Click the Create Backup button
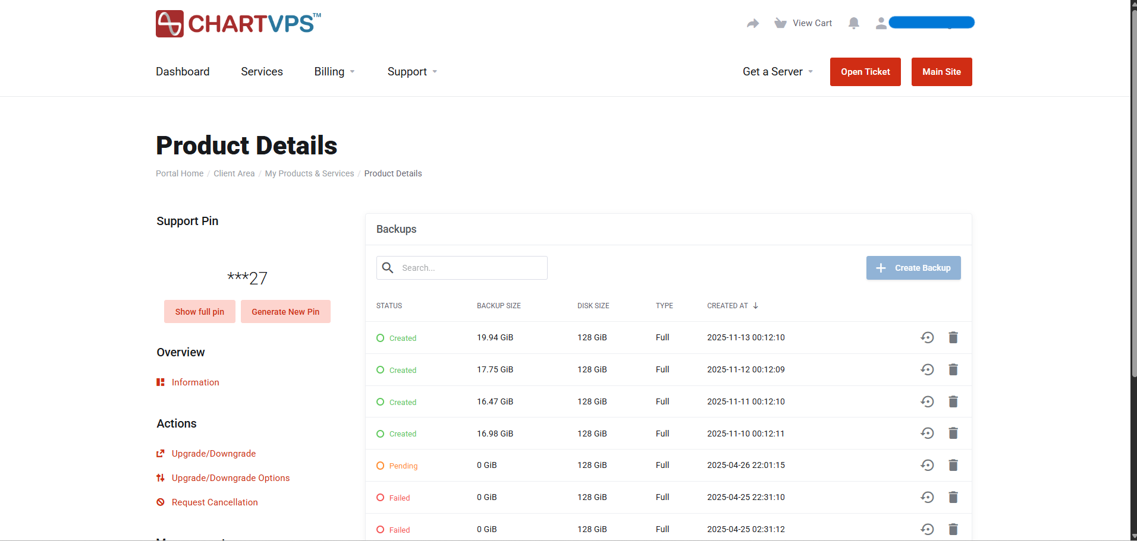The height and width of the screenshot is (541, 1137). [x=913, y=268]
